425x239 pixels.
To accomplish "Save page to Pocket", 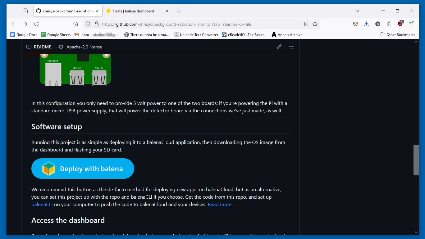I will pos(355,24).
